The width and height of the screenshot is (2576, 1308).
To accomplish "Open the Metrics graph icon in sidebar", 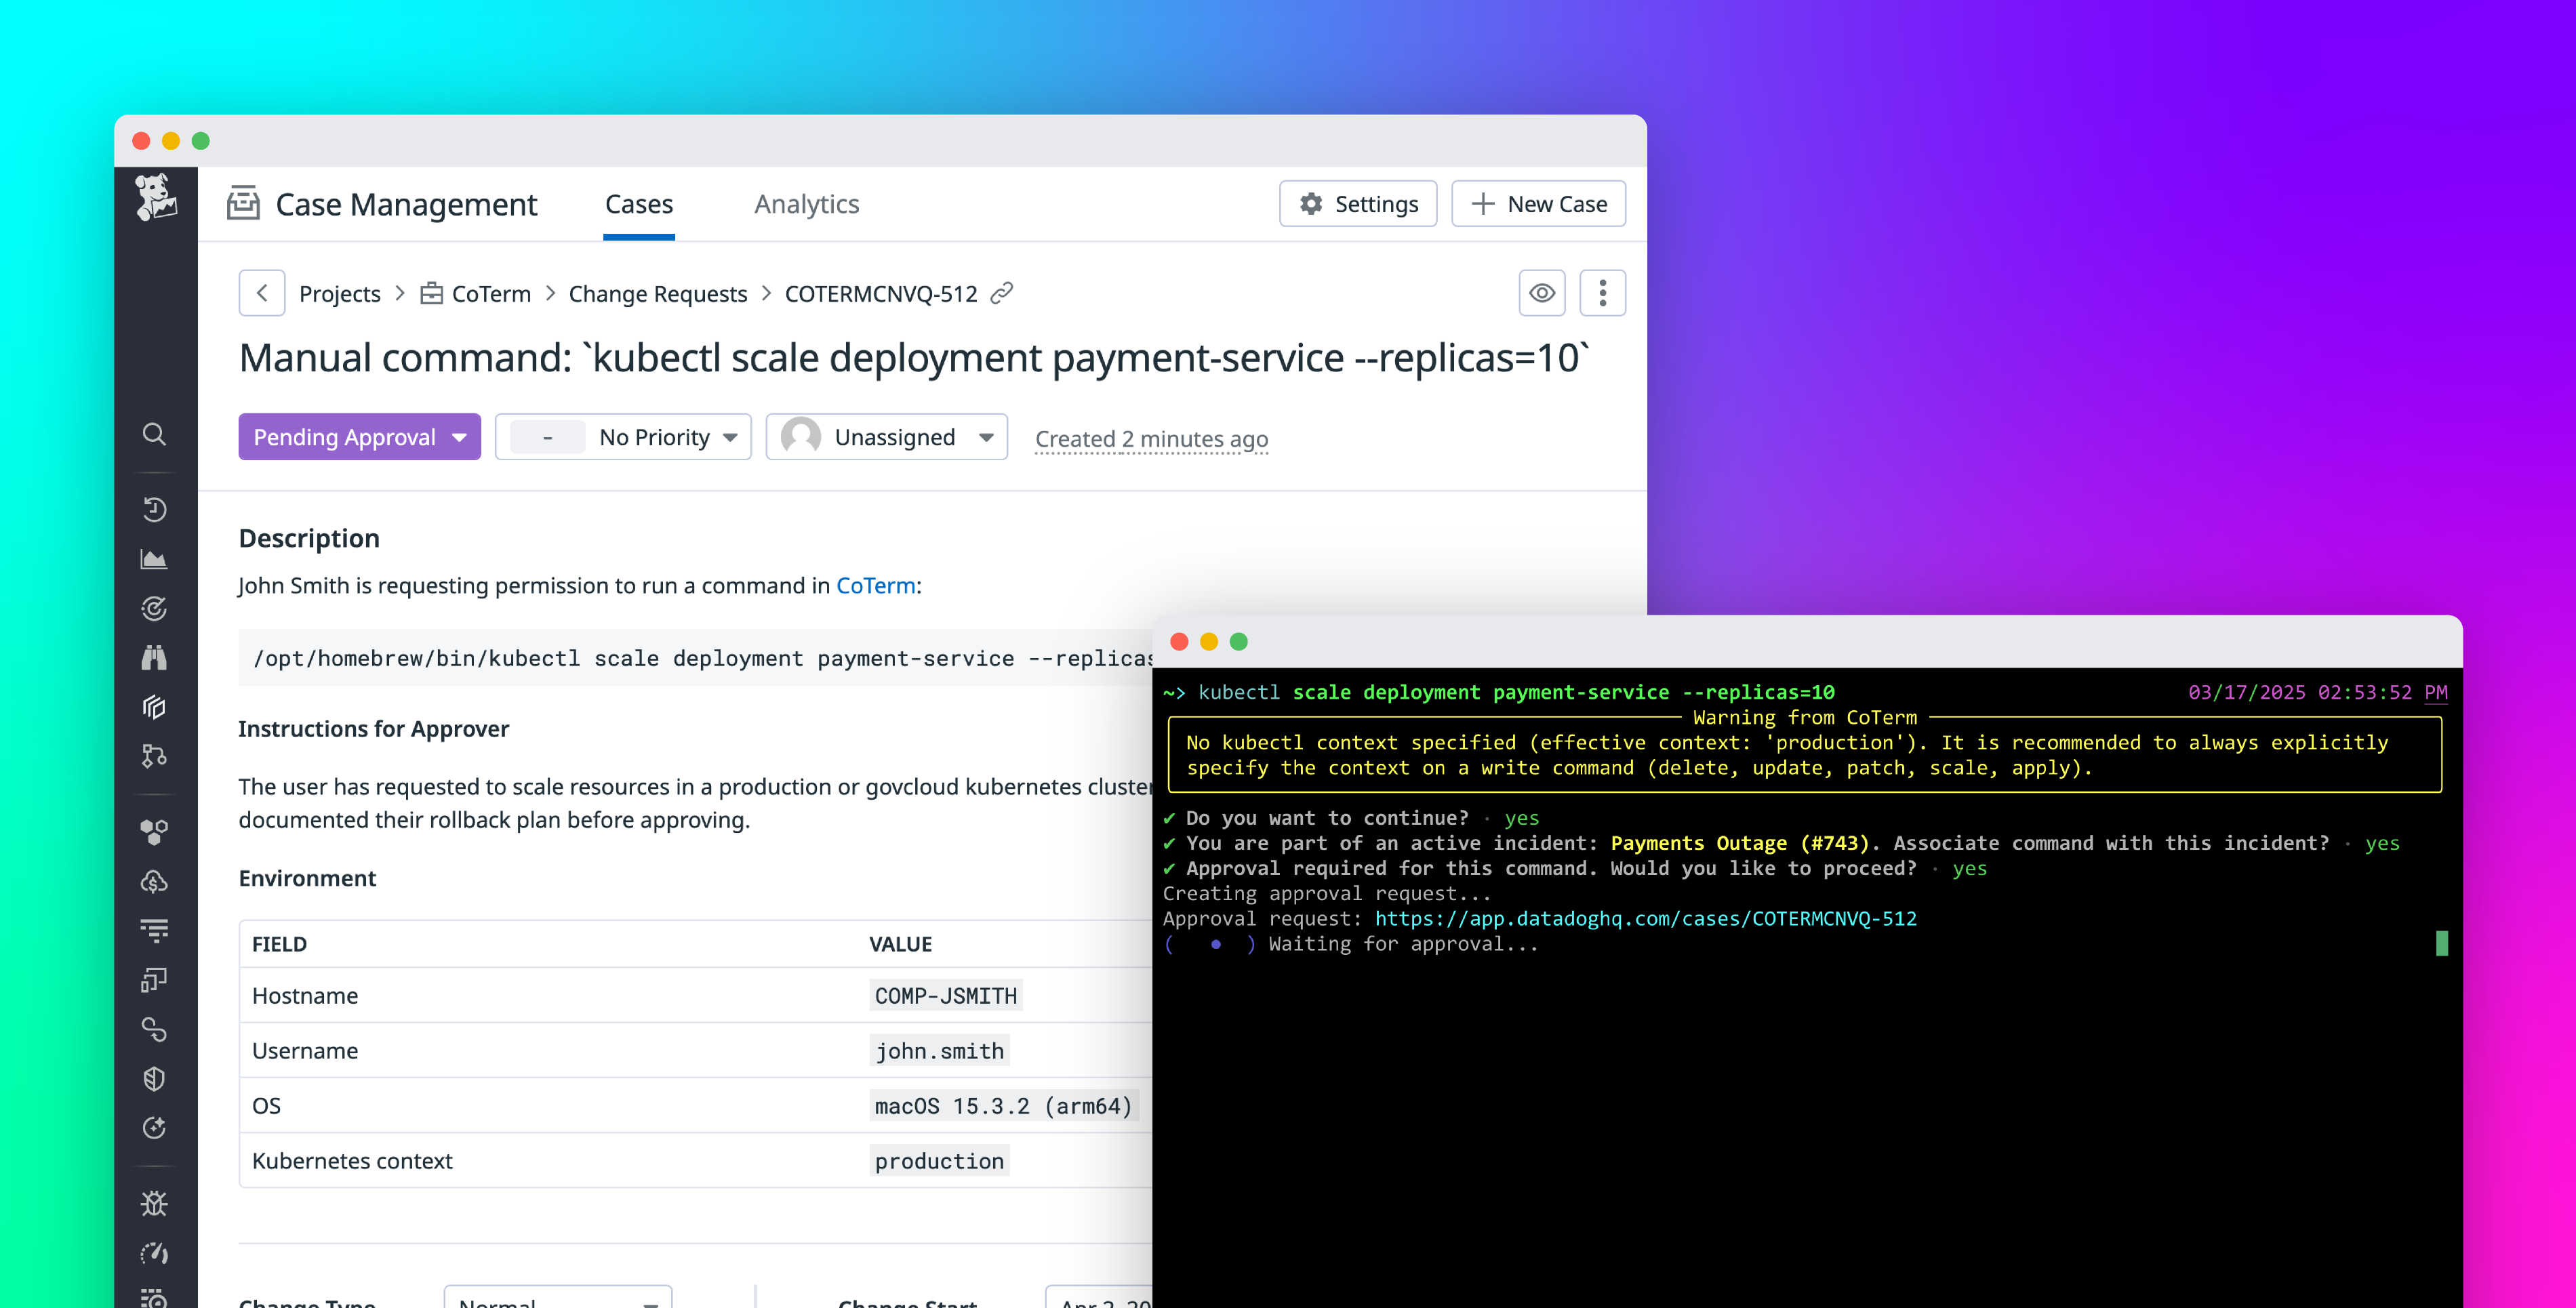I will coord(154,558).
